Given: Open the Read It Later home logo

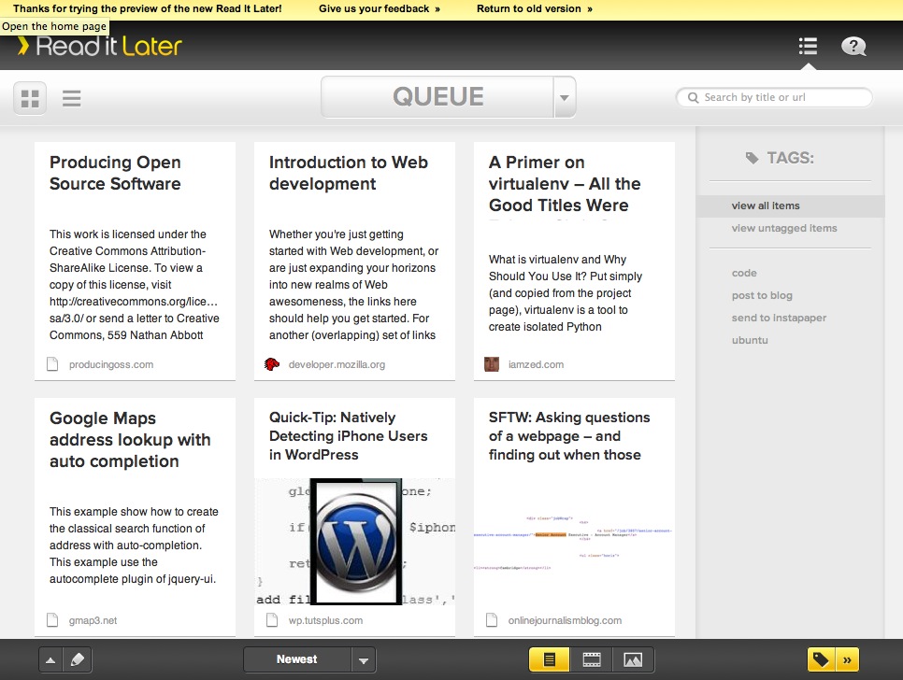Looking at the screenshot, I should (x=100, y=47).
